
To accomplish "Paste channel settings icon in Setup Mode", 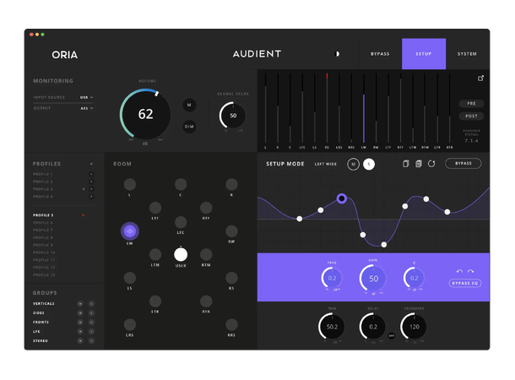I will pyautogui.click(x=419, y=164).
